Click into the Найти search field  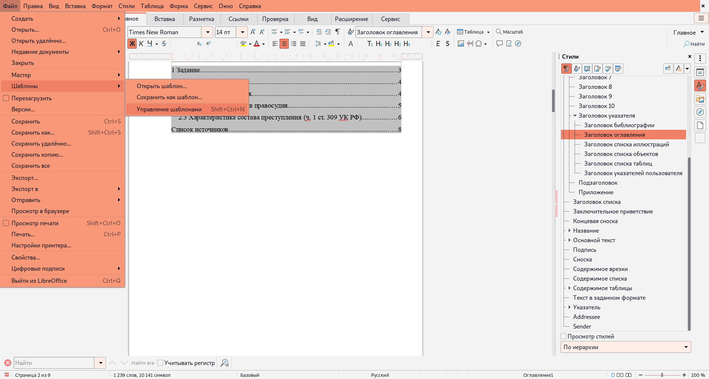tap(54, 363)
